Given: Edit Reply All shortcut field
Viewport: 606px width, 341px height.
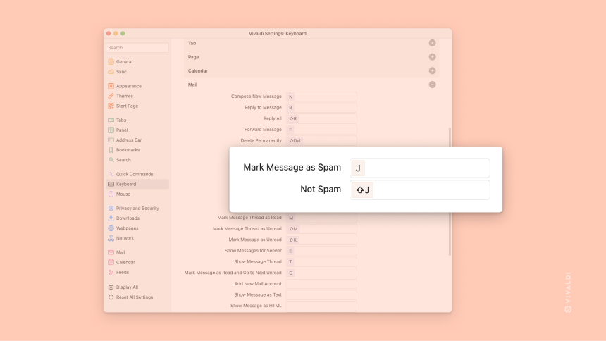Looking at the screenshot, I should 321,118.
